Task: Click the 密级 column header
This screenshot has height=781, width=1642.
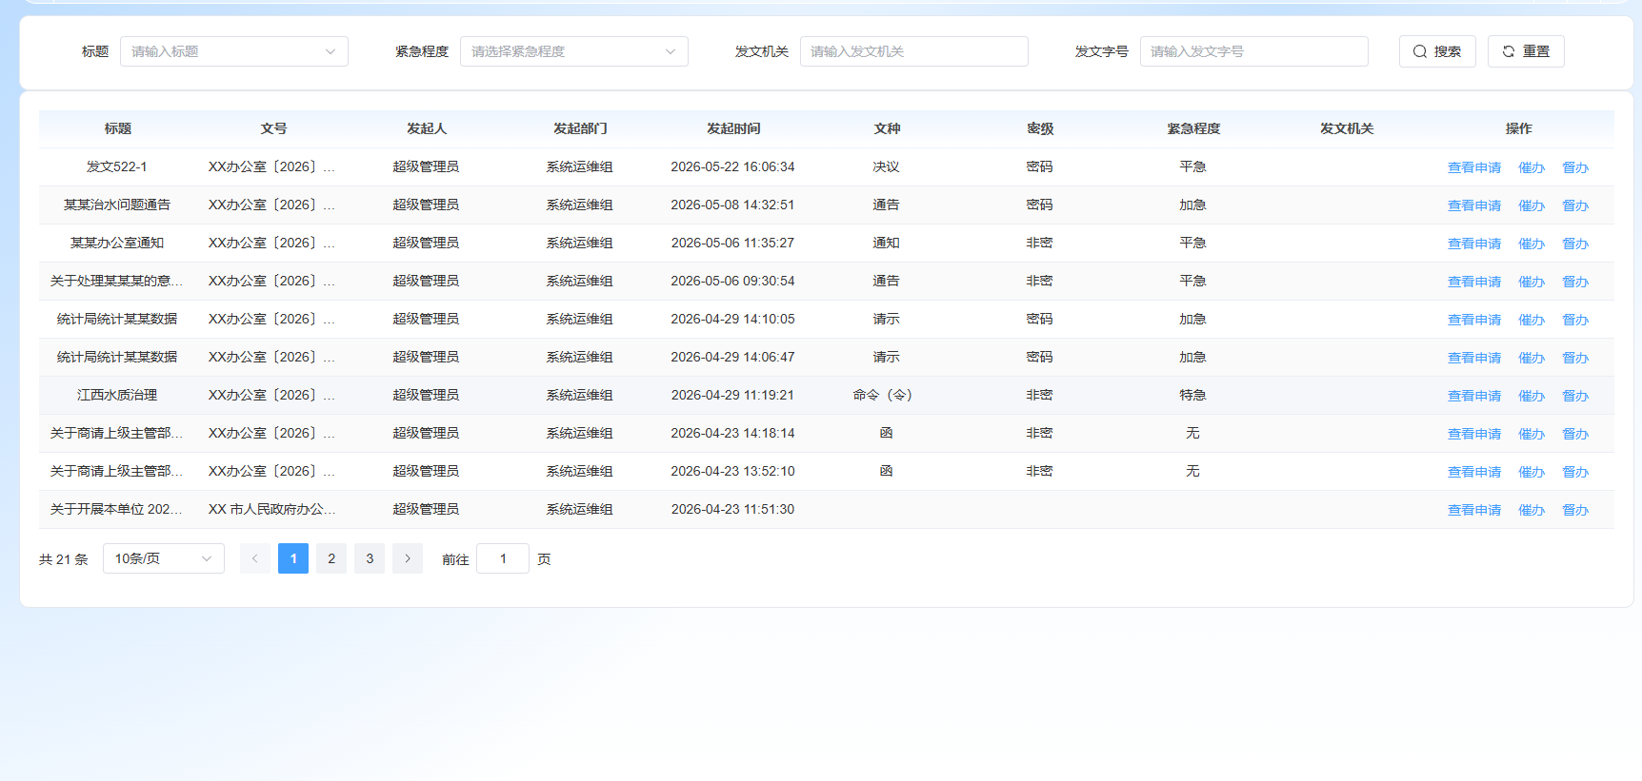Action: [x=1040, y=128]
